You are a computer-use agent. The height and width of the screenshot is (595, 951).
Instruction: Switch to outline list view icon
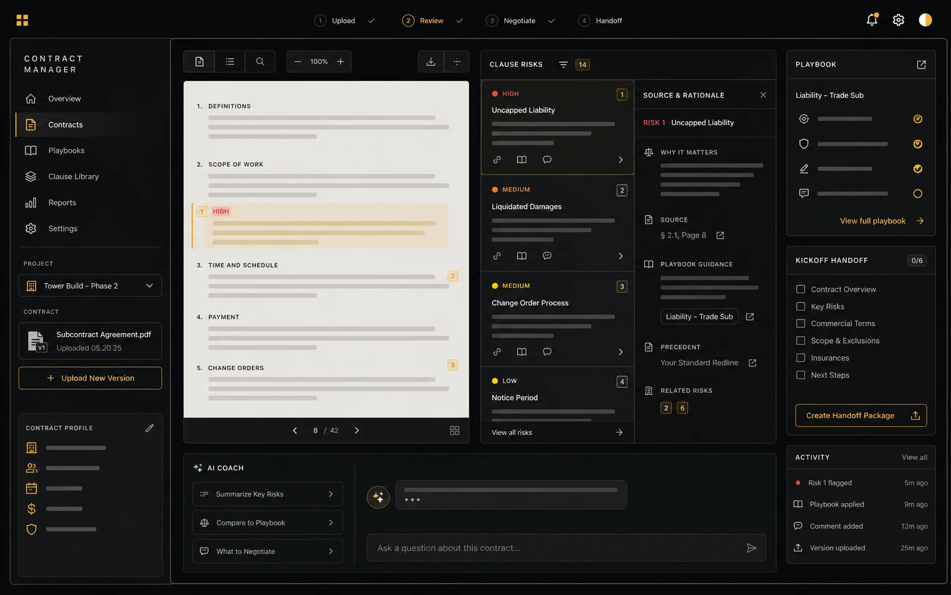pos(230,61)
